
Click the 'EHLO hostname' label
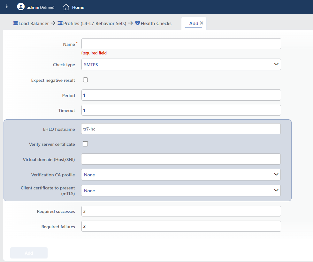pos(59,129)
